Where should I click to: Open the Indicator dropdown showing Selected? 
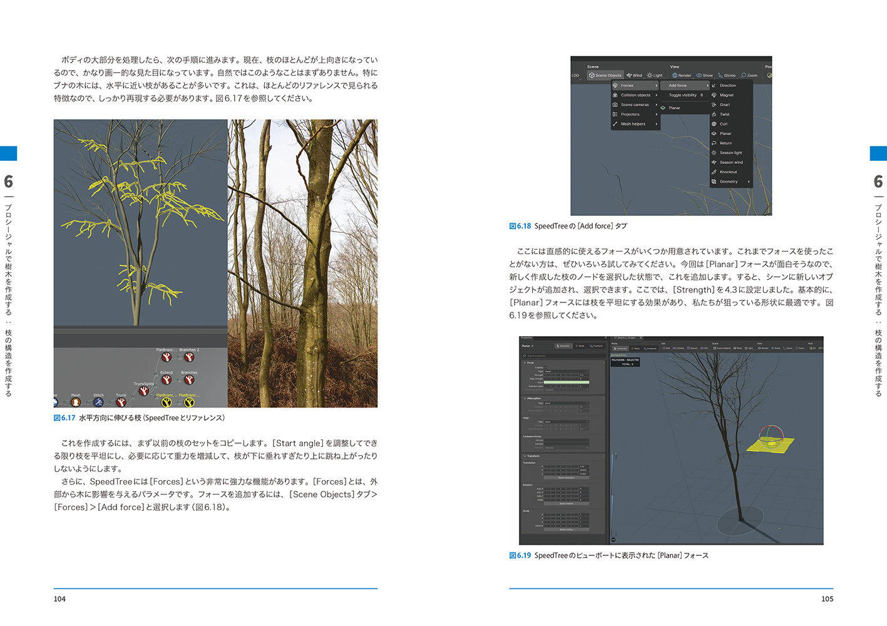[567, 448]
